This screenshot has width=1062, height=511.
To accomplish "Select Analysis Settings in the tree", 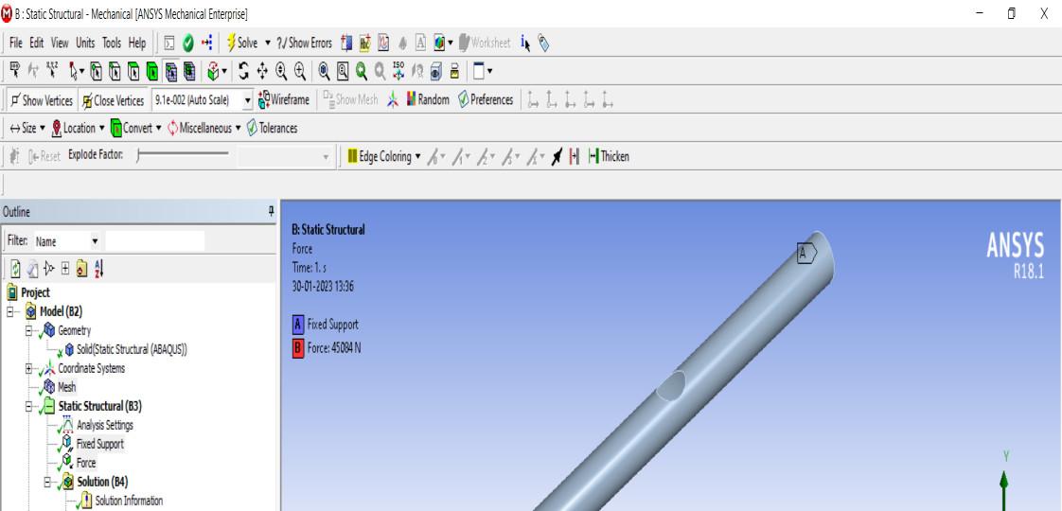I will pyautogui.click(x=105, y=426).
